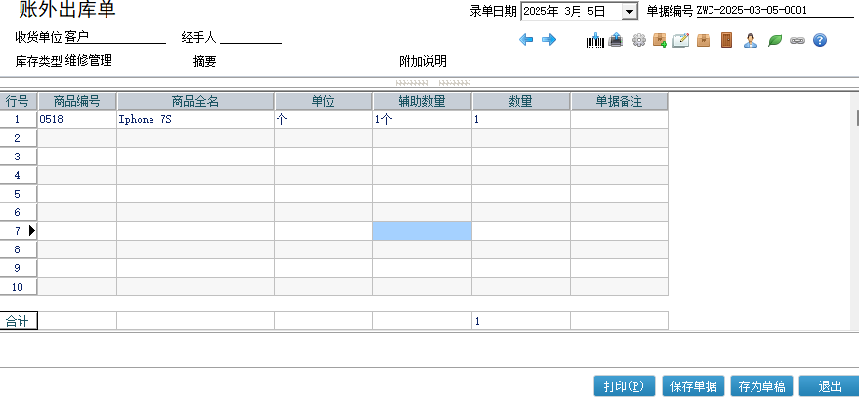Open settings with the gear icon
This screenshot has width=859, height=404.
pyautogui.click(x=639, y=40)
